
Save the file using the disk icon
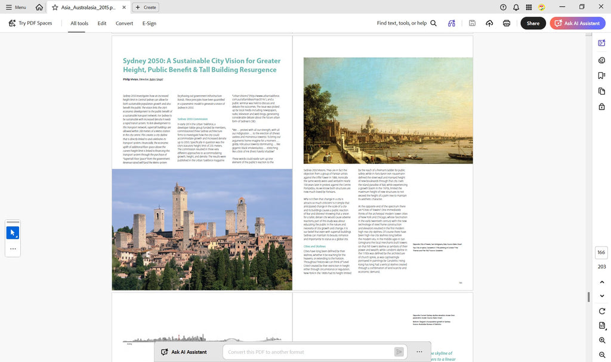[472, 23]
